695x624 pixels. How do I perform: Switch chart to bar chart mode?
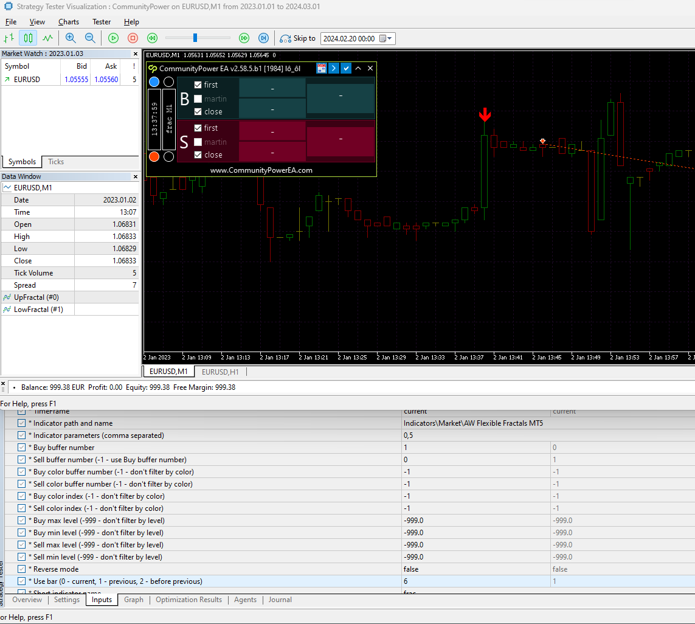point(9,38)
